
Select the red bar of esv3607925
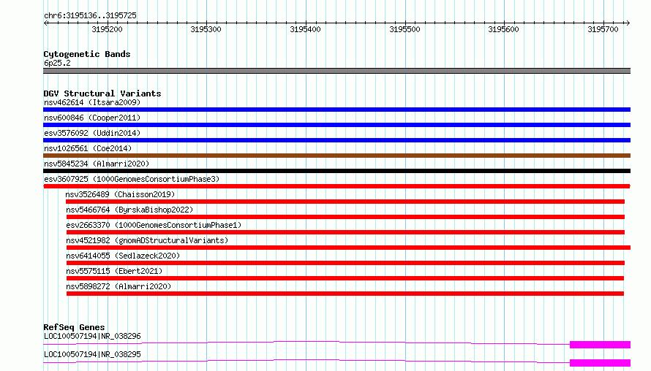(x=336, y=186)
